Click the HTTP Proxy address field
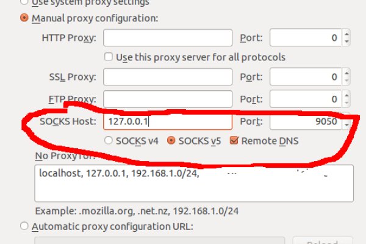 point(168,38)
